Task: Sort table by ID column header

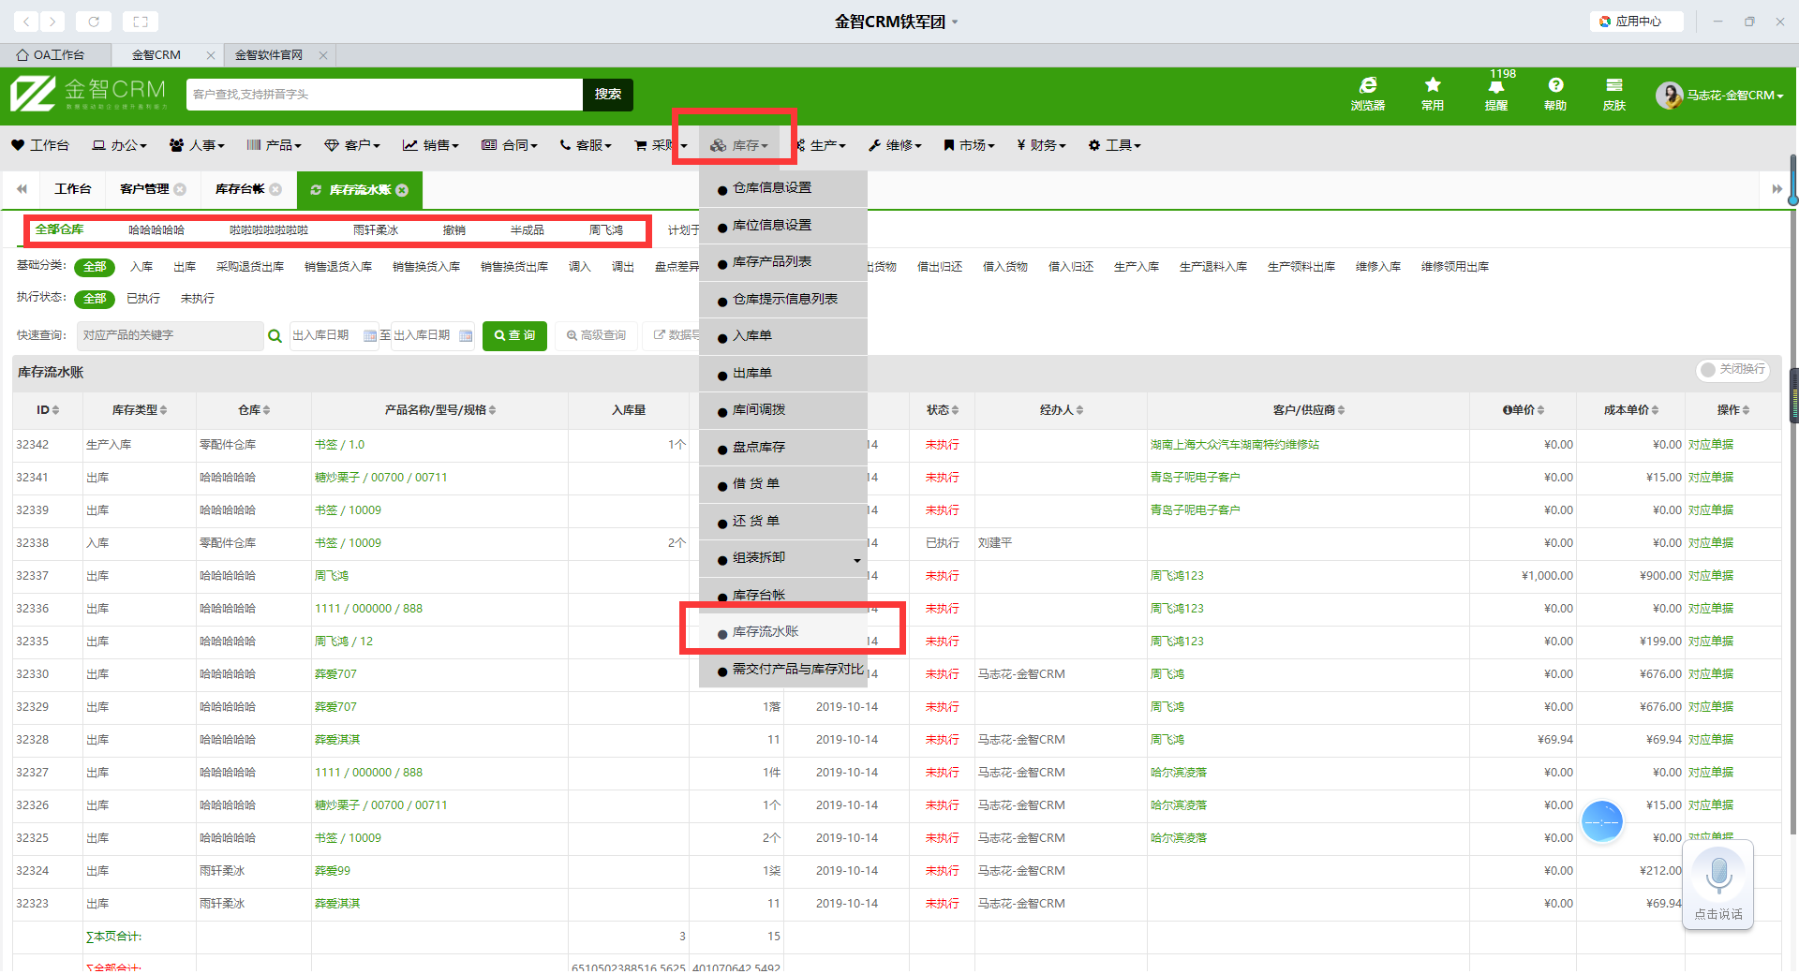Action: click(48, 410)
